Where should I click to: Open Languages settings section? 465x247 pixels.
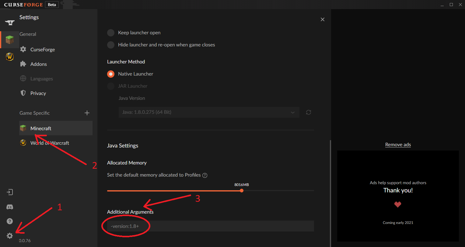coord(42,79)
